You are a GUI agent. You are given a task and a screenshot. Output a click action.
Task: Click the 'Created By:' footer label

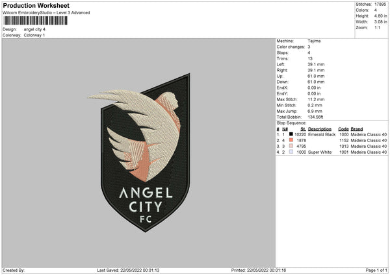tap(14, 270)
